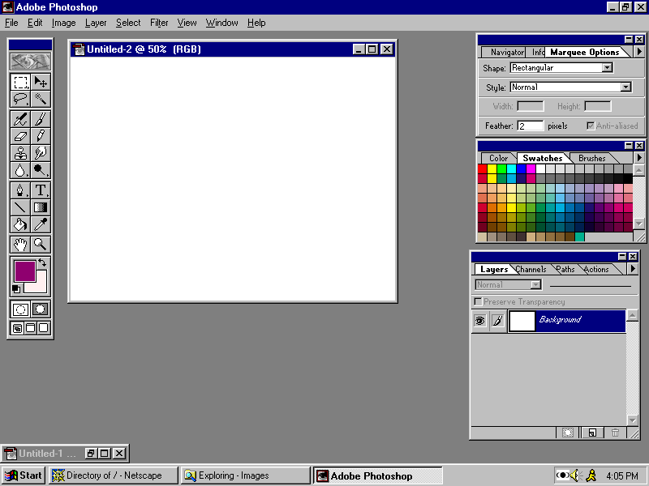Select the Pen tool

click(20, 190)
